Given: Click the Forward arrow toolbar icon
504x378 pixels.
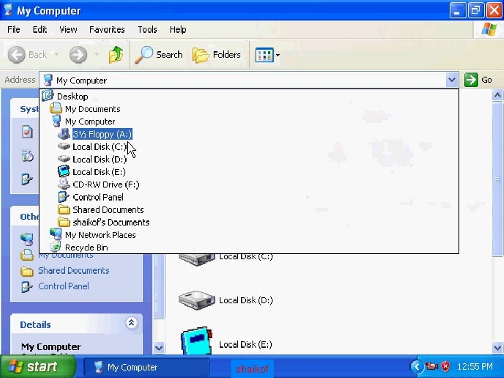Looking at the screenshot, I should point(78,55).
